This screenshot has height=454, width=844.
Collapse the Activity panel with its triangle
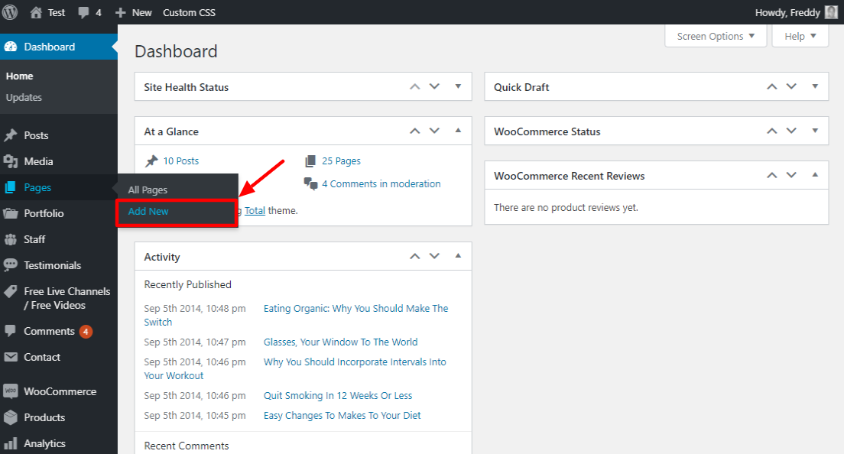click(x=458, y=256)
